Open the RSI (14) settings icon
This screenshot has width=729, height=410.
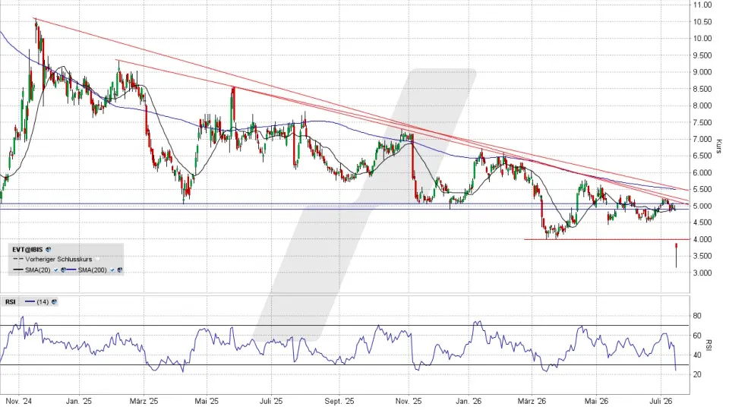pyautogui.click(x=54, y=301)
